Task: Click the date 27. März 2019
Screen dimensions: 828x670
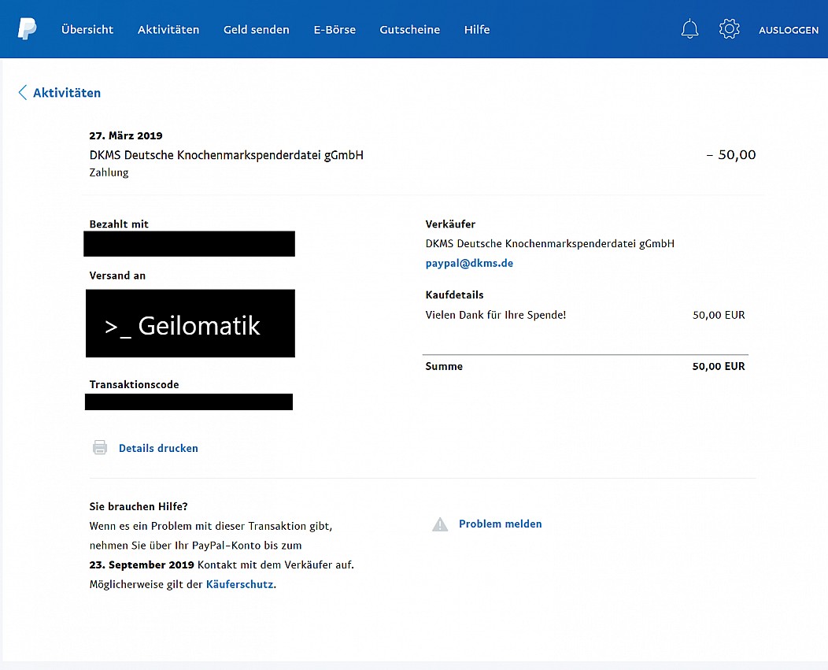Action: [126, 135]
